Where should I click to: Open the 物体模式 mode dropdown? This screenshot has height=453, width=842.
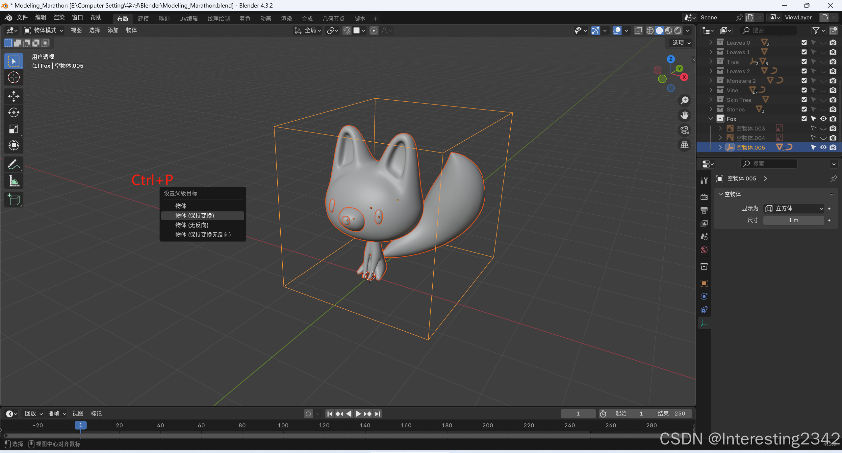coord(44,30)
